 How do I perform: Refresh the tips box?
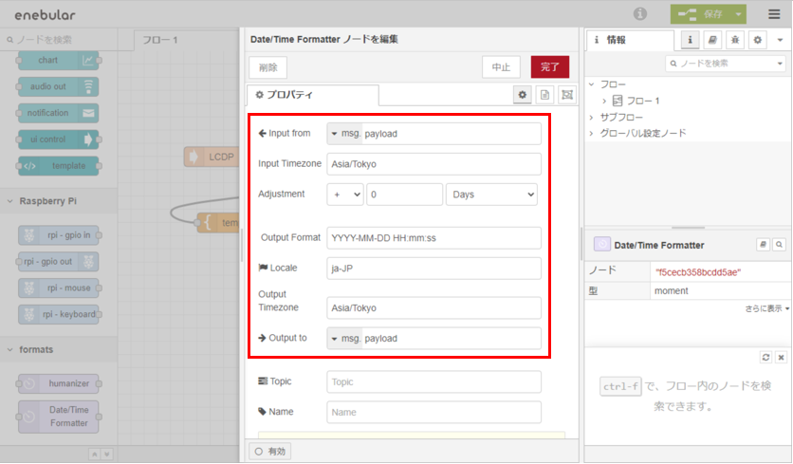point(765,357)
